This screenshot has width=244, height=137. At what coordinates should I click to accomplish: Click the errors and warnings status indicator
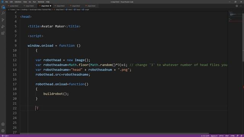(5, 136)
